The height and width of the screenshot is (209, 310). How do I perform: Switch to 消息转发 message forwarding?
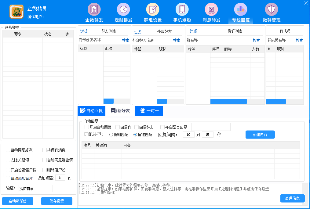211,13
